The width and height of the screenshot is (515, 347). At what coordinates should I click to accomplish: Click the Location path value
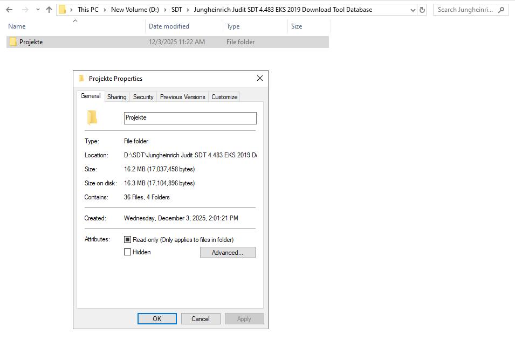[x=190, y=155]
